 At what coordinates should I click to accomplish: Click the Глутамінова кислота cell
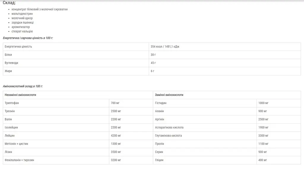pyautogui.click(x=205, y=136)
